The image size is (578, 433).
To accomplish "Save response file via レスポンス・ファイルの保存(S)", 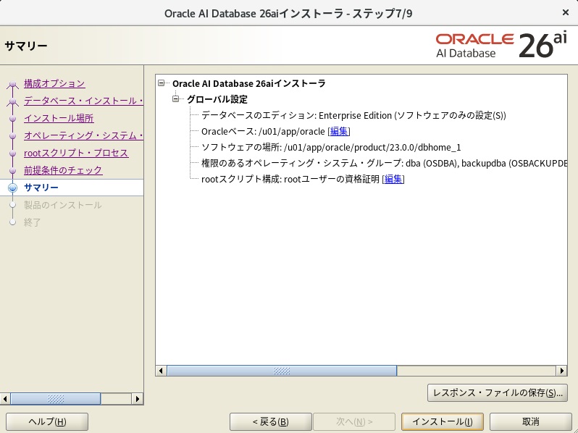I will [498, 393].
